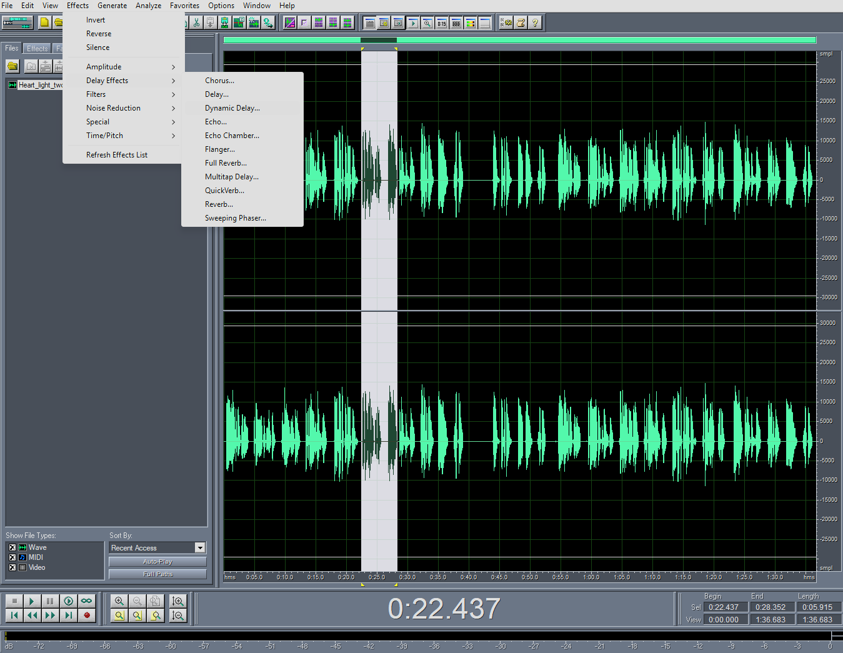Switch to multitrack view with the waveform toggle icon
843x653 pixels.
pos(17,22)
